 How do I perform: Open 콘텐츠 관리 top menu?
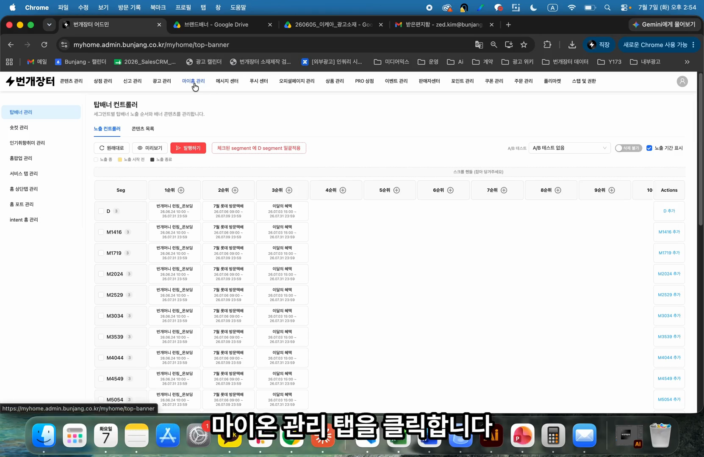point(71,81)
